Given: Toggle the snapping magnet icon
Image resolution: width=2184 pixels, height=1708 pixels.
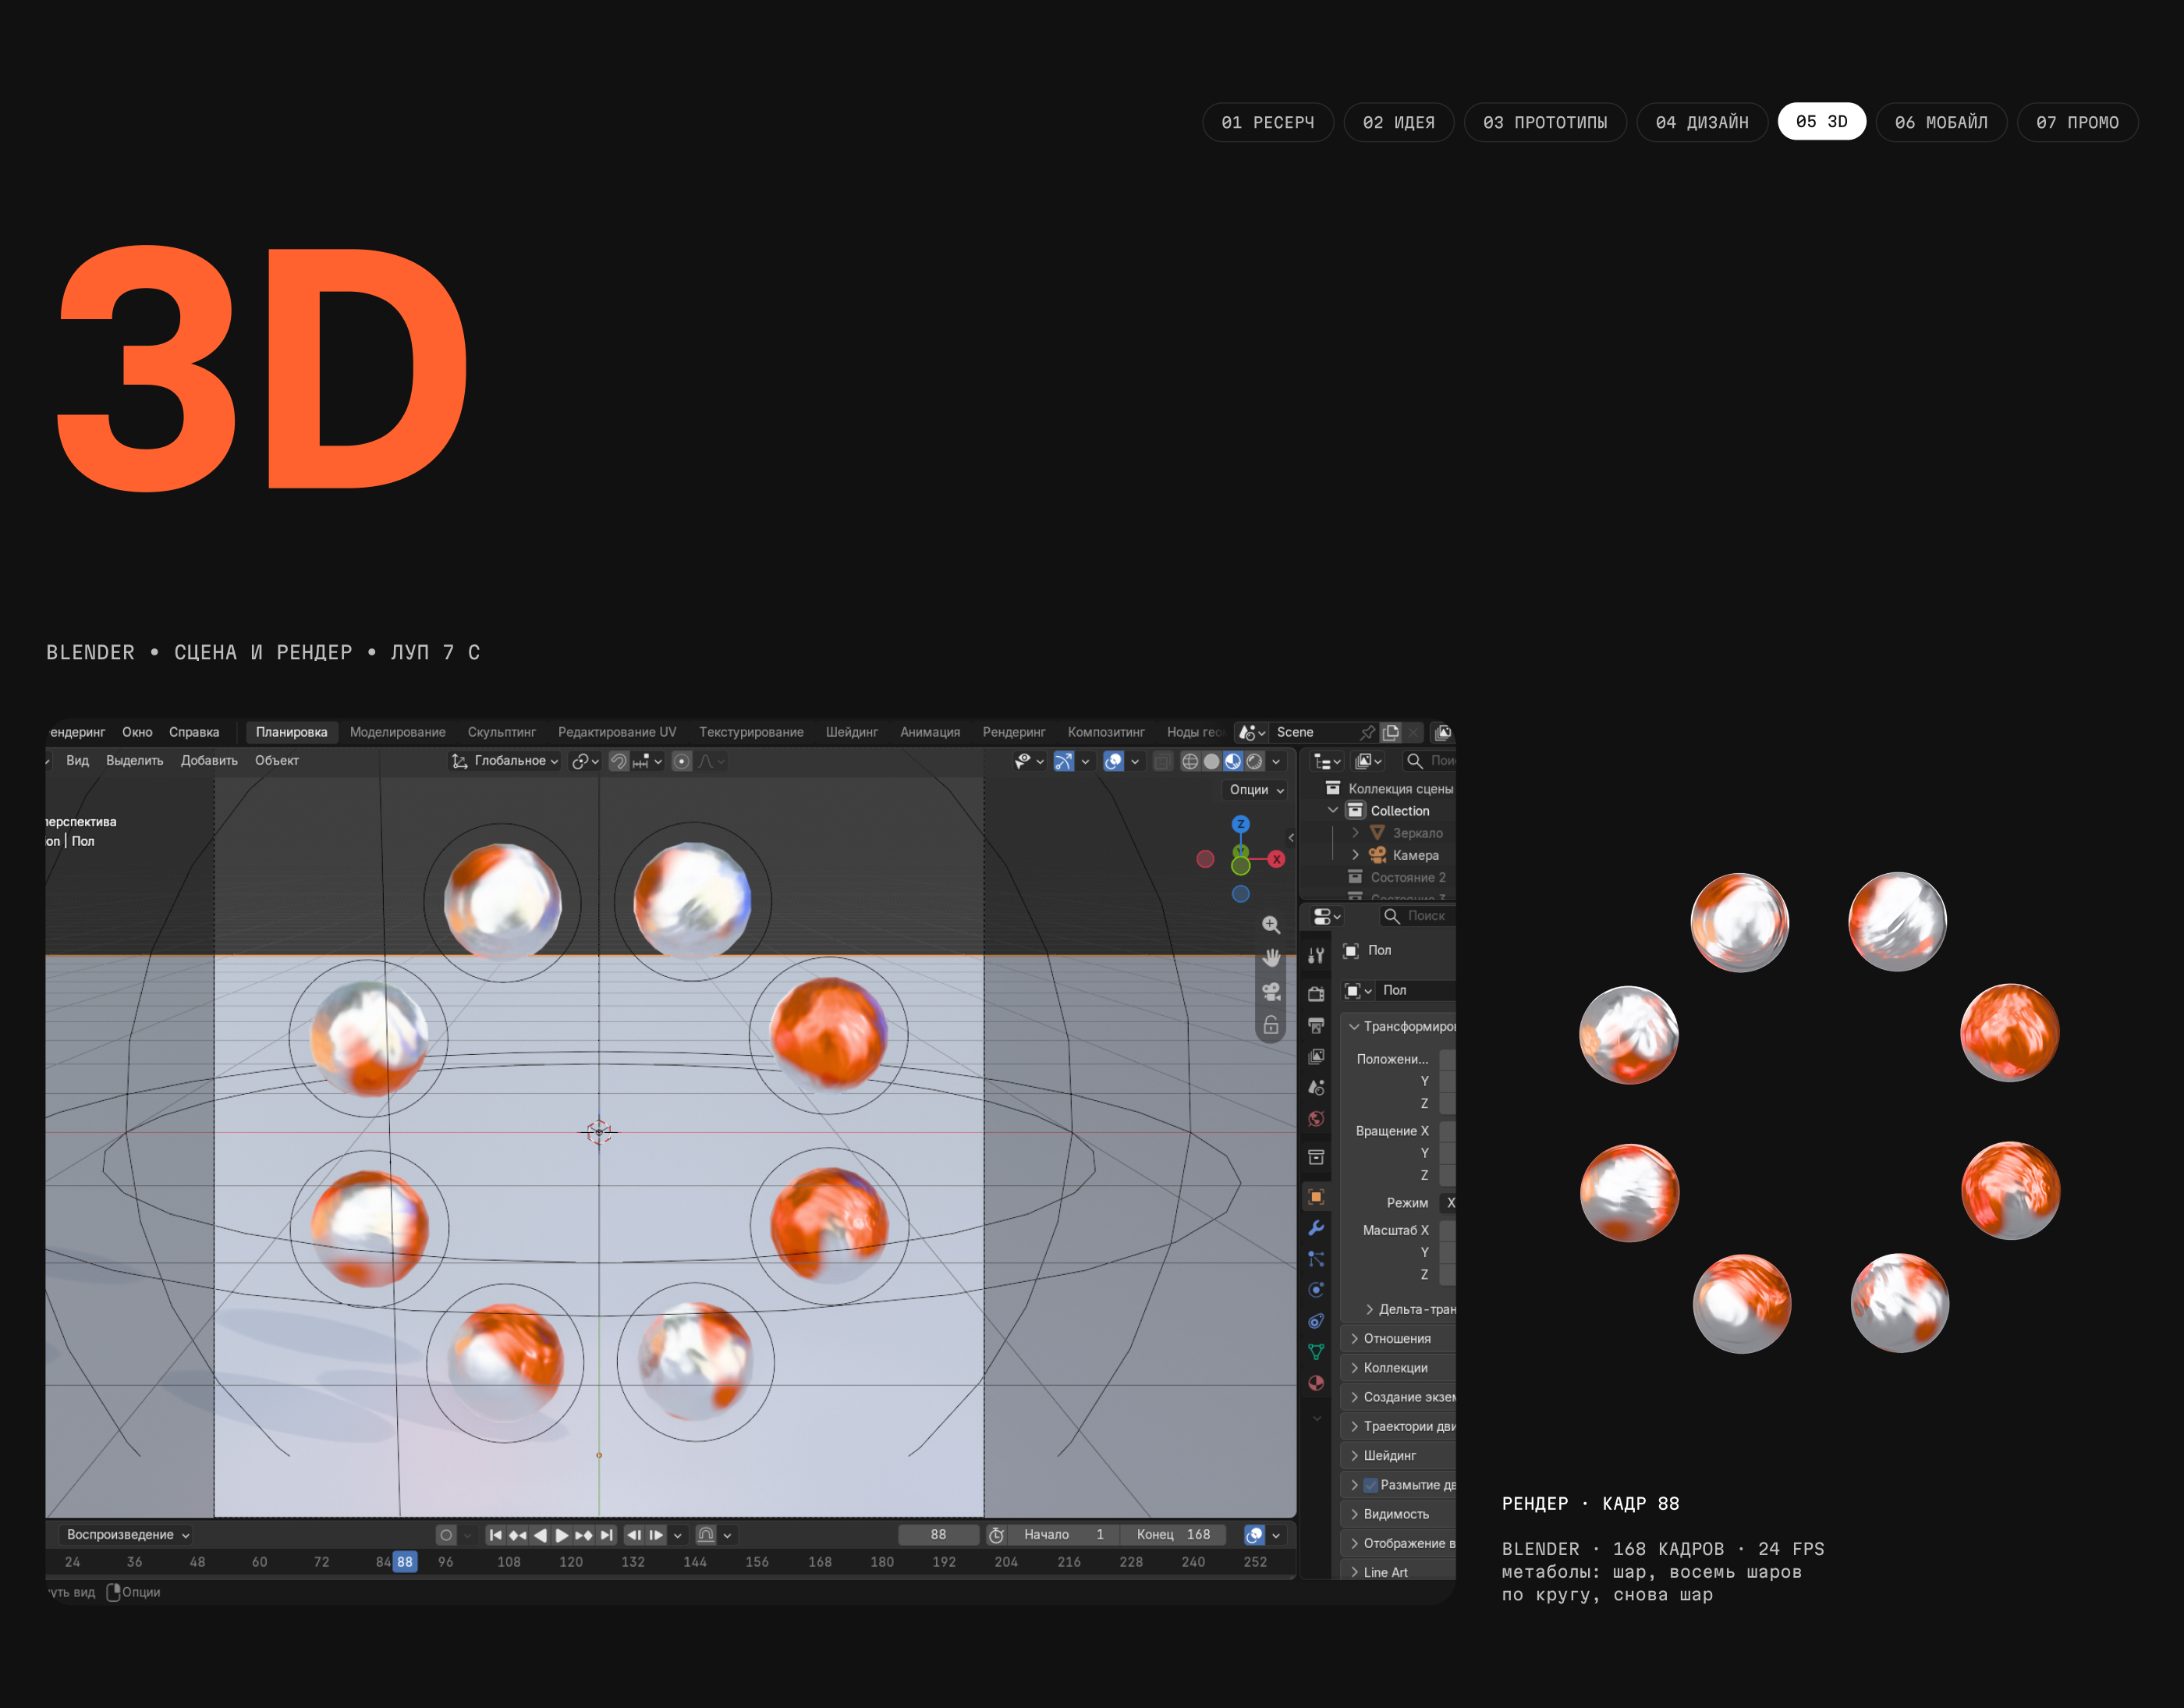Looking at the screenshot, I should [619, 762].
